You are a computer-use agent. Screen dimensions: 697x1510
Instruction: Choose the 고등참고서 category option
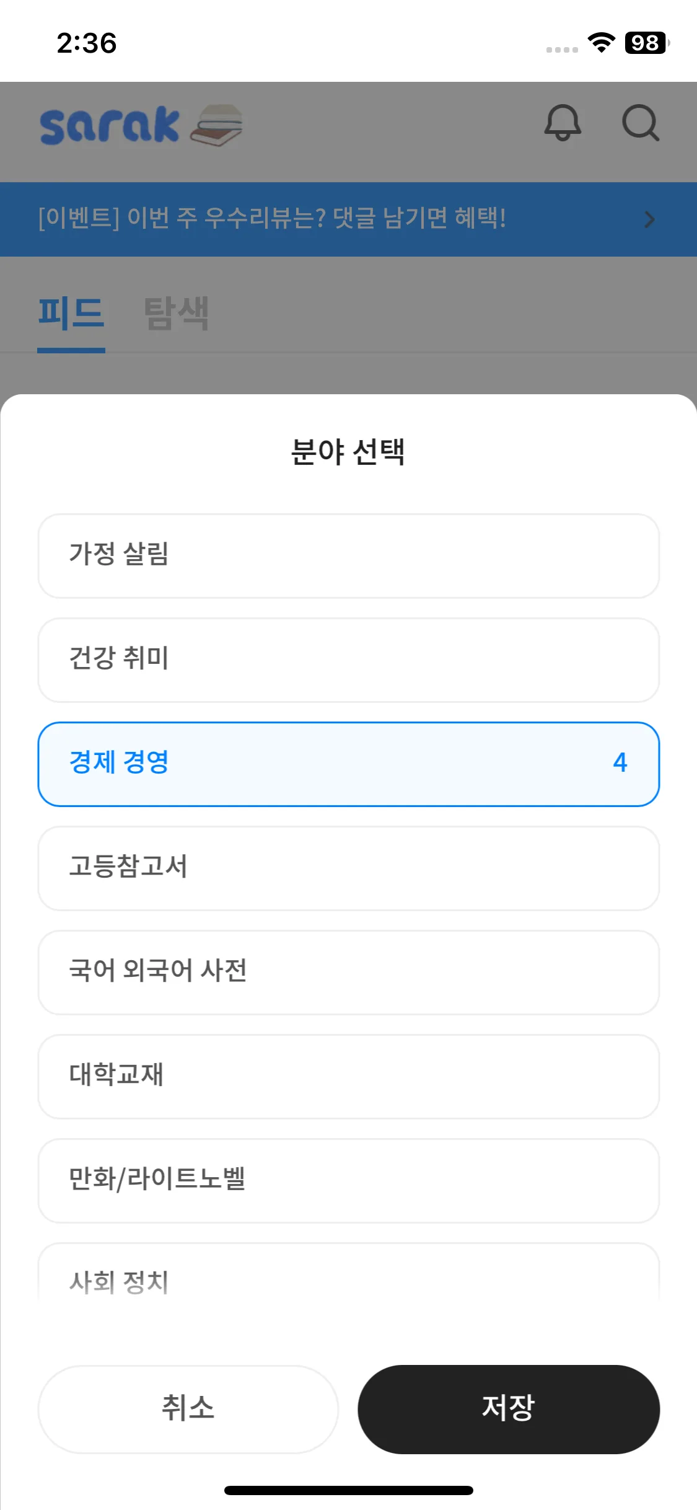[348, 868]
